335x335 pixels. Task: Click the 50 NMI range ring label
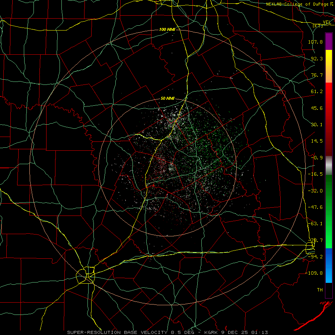(167, 98)
